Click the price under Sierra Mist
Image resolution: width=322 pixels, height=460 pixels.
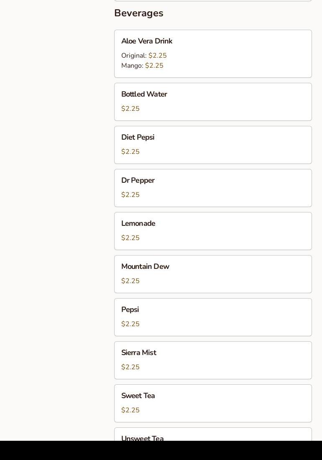pos(130,367)
